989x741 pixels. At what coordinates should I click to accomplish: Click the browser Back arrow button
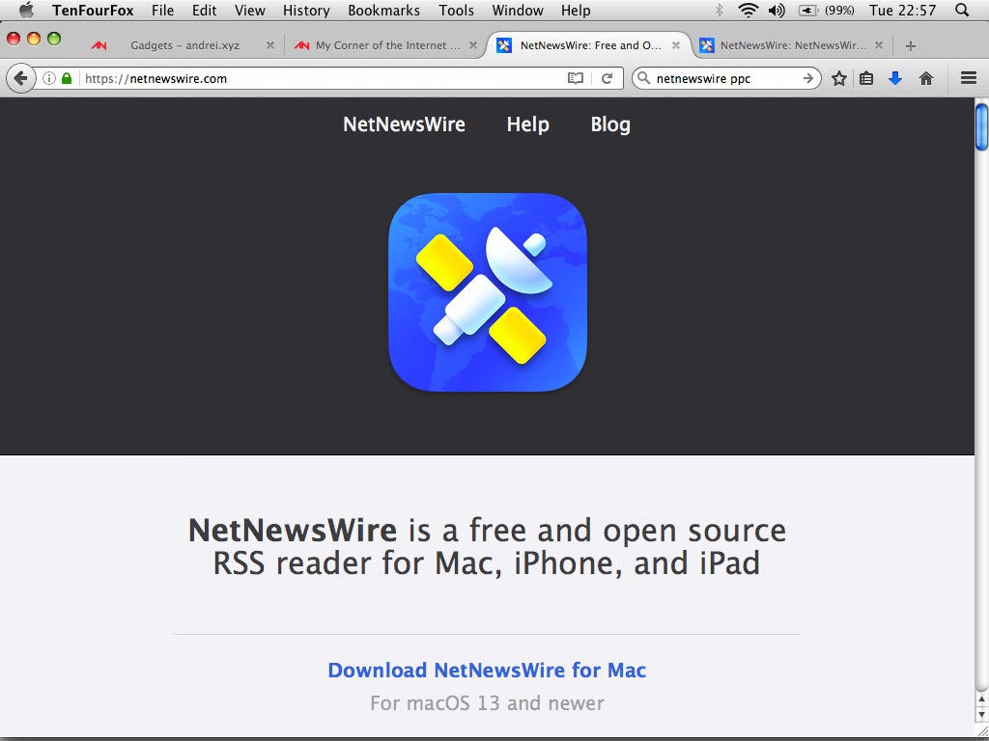click(x=20, y=78)
